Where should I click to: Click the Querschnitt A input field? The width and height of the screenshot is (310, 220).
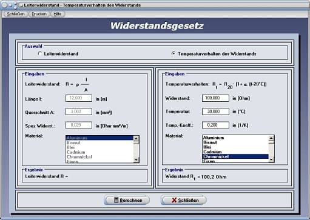pyautogui.click(x=79, y=112)
